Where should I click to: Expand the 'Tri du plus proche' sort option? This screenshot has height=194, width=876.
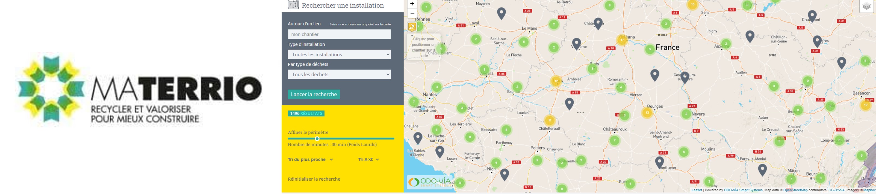(x=311, y=159)
